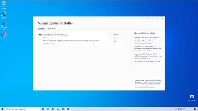Open the soporte técnico de Visual Studio link
Viewport: 198px width, 111px height.
click(x=151, y=84)
